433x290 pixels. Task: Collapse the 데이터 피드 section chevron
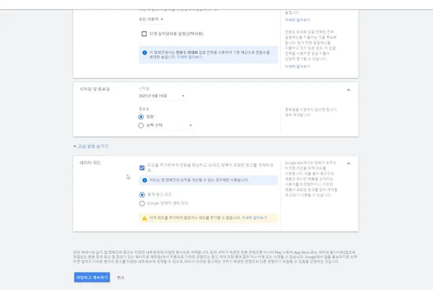coord(348,163)
